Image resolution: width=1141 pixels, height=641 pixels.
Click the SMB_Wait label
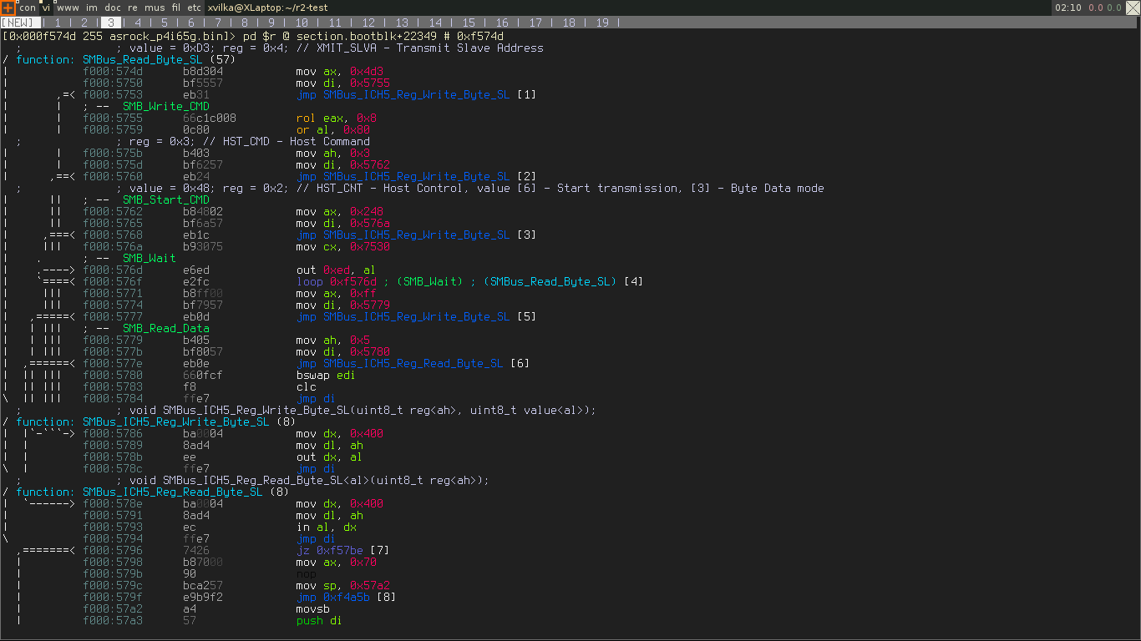click(x=149, y=258)
